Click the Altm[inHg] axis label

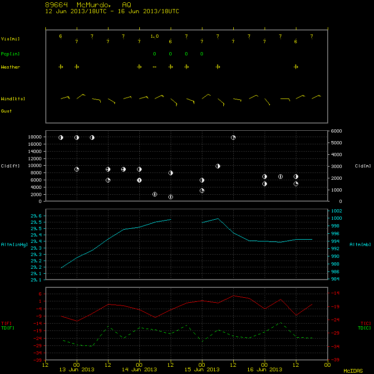(x=15, y=245)
